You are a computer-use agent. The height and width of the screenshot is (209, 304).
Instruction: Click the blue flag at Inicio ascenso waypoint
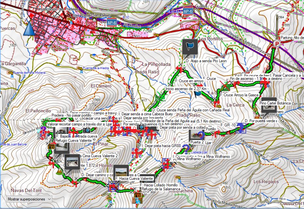(197, 94)
